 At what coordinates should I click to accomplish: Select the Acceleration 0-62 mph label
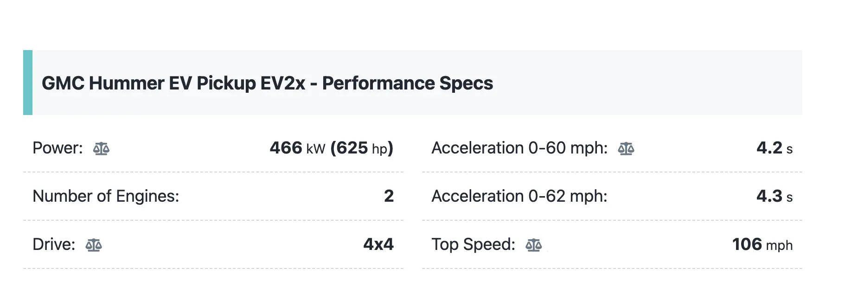point(519,196)
